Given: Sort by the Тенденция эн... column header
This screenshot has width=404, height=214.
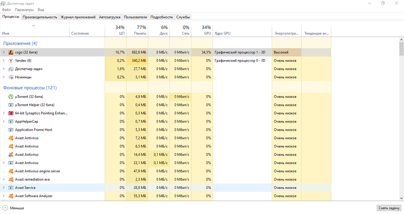Looking at the screenshot, I should [316, 30].
